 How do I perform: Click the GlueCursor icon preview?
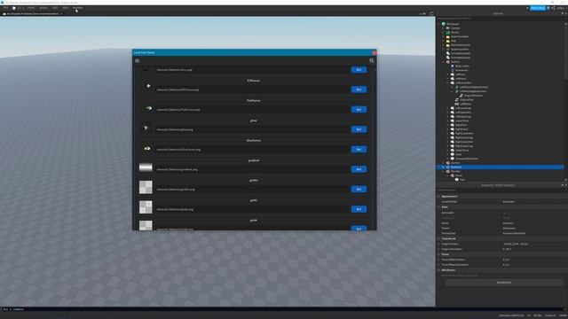147,148
